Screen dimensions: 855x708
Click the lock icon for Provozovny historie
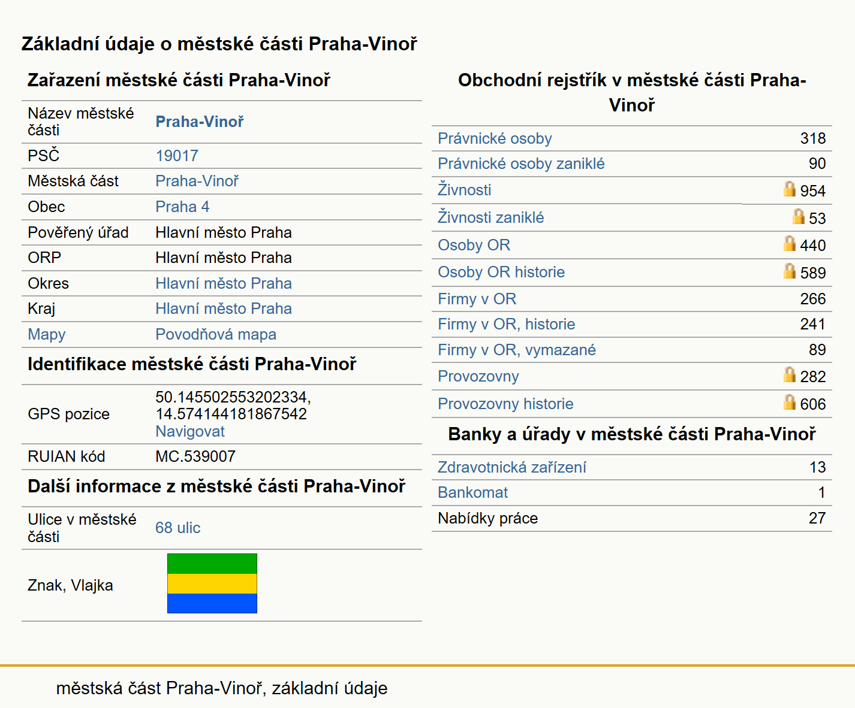(790, 402)
